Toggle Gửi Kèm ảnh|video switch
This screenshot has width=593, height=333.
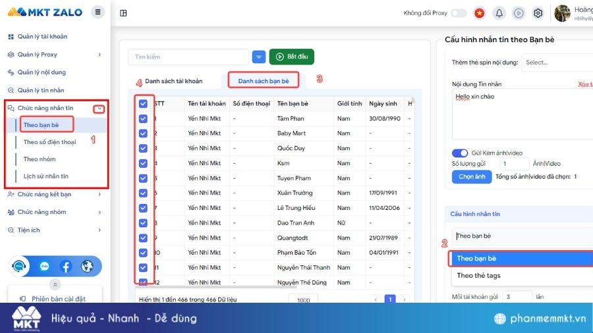coord(460,153)
